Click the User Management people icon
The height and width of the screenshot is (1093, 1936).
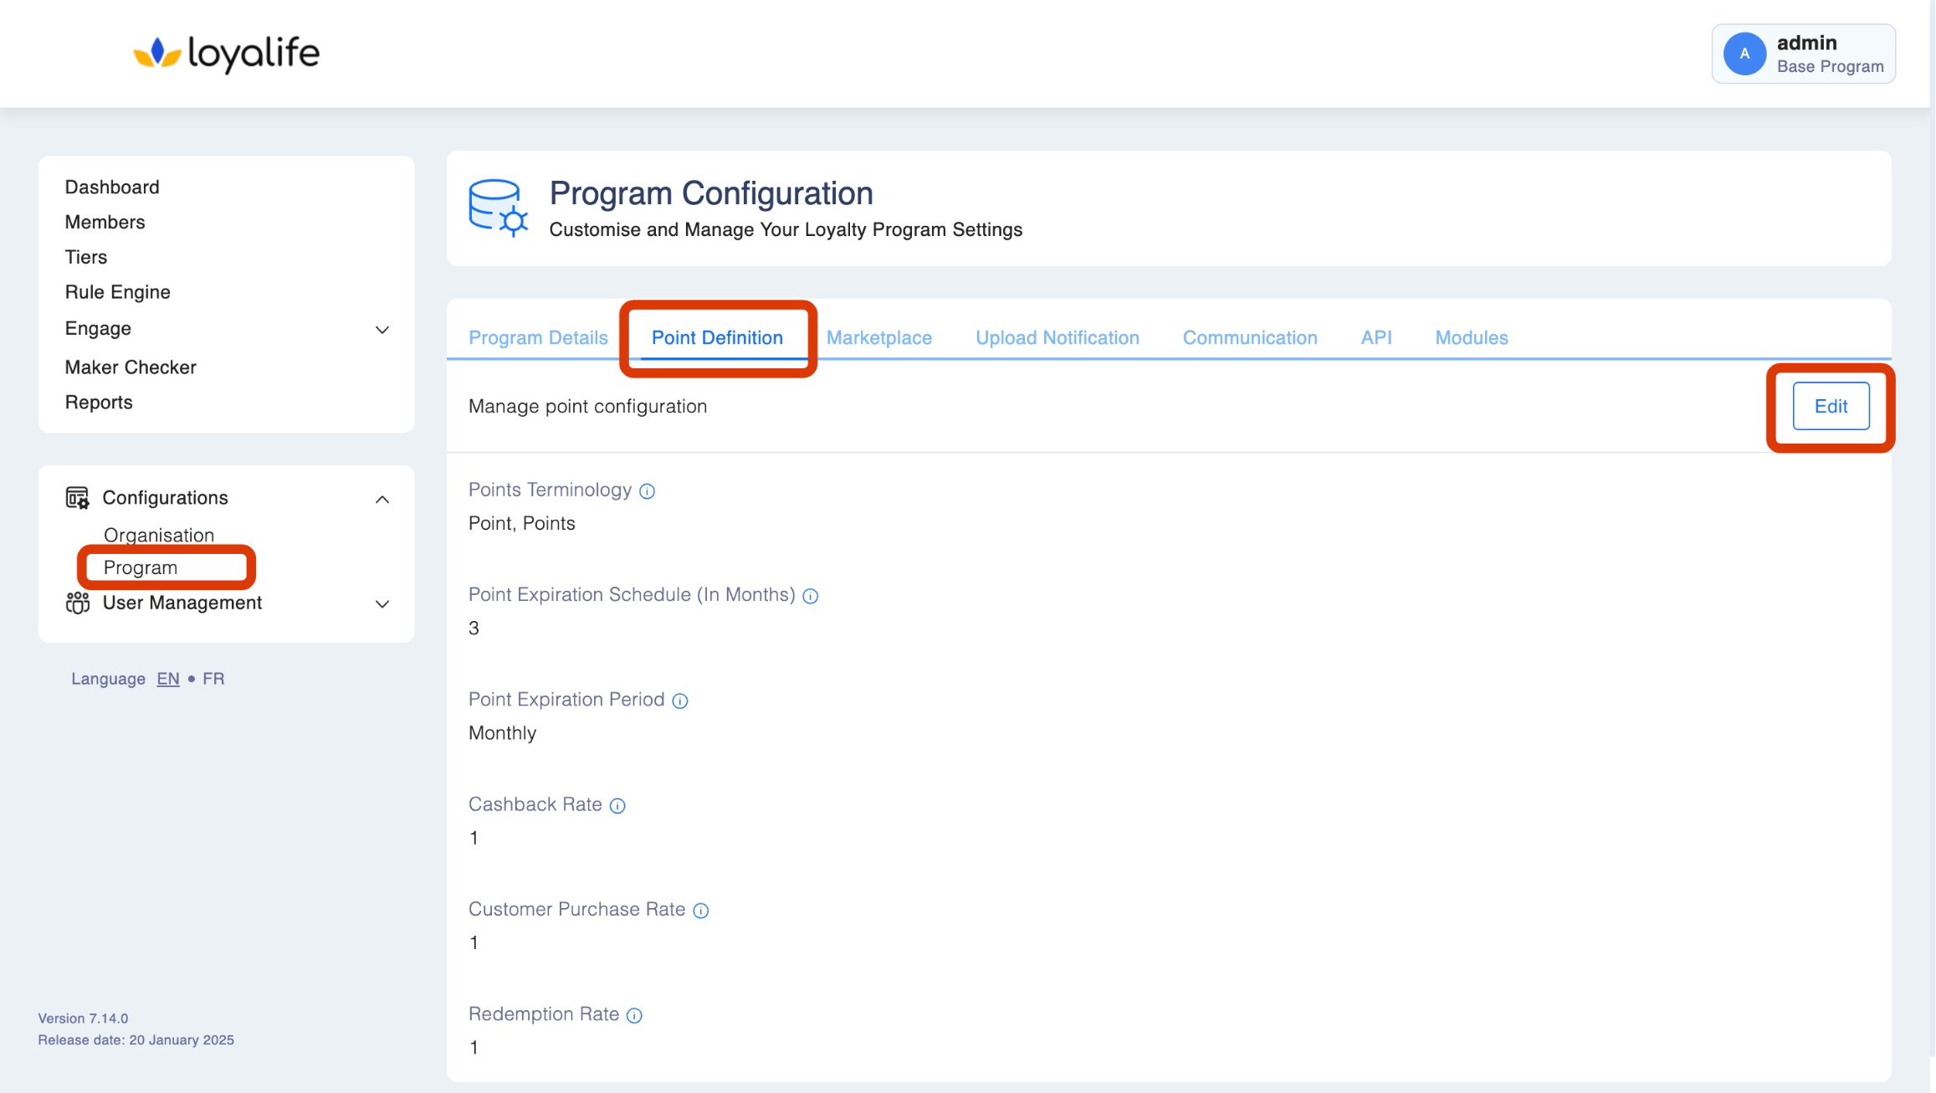78,603
